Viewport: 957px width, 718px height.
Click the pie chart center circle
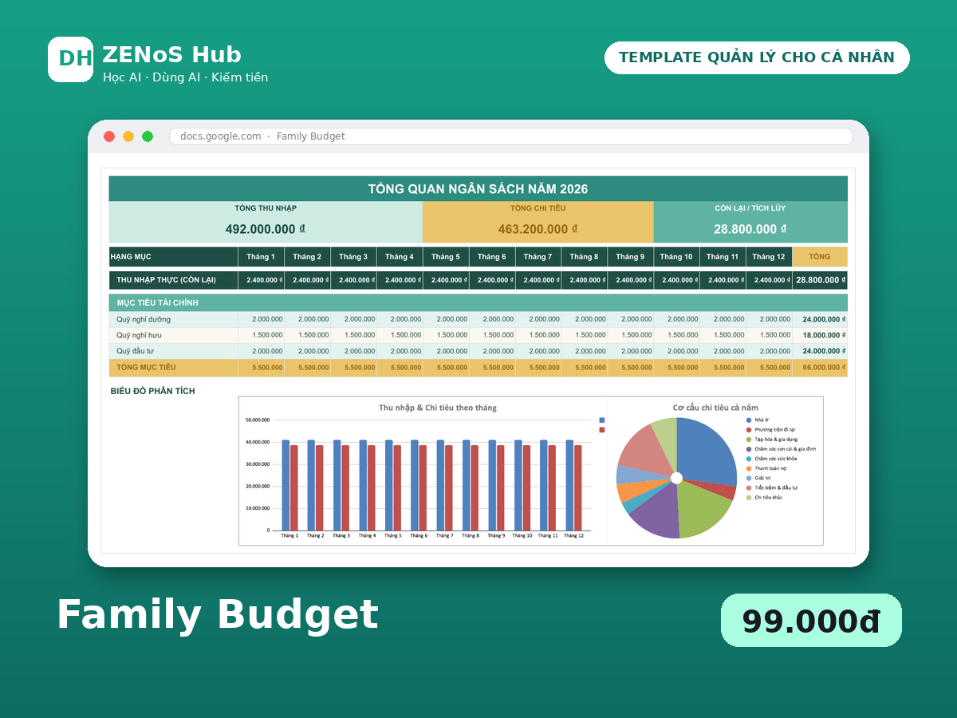pyautogui.click(x=677, y=478)
